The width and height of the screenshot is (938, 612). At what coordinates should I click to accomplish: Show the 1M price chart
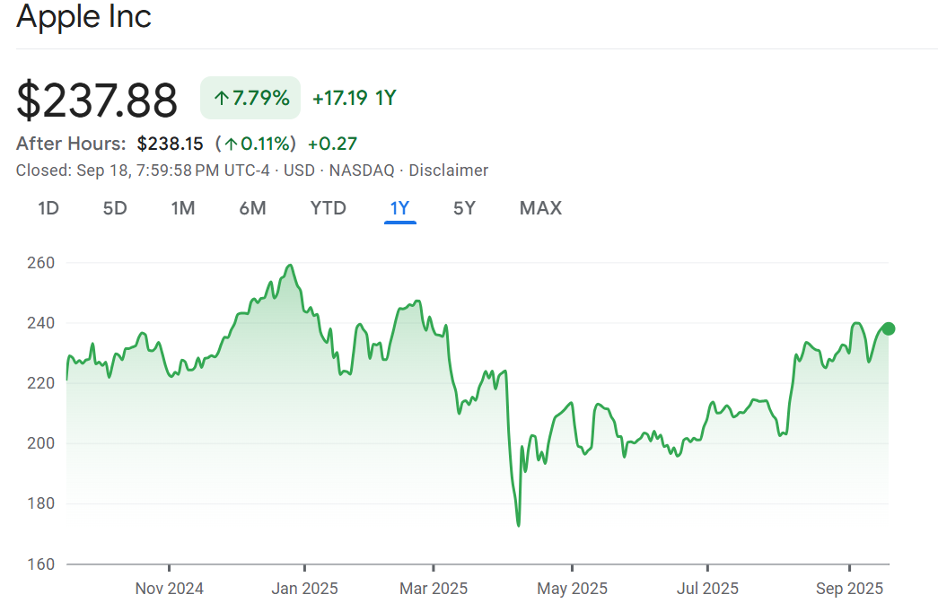click(x=183, y=208)
